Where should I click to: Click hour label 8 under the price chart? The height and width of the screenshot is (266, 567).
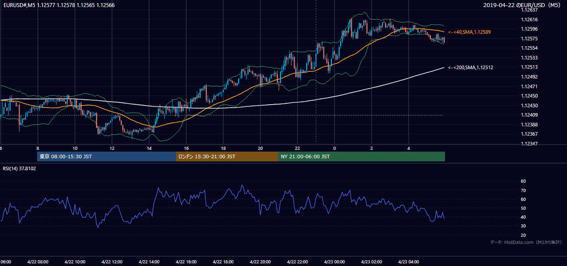point(38,148)
